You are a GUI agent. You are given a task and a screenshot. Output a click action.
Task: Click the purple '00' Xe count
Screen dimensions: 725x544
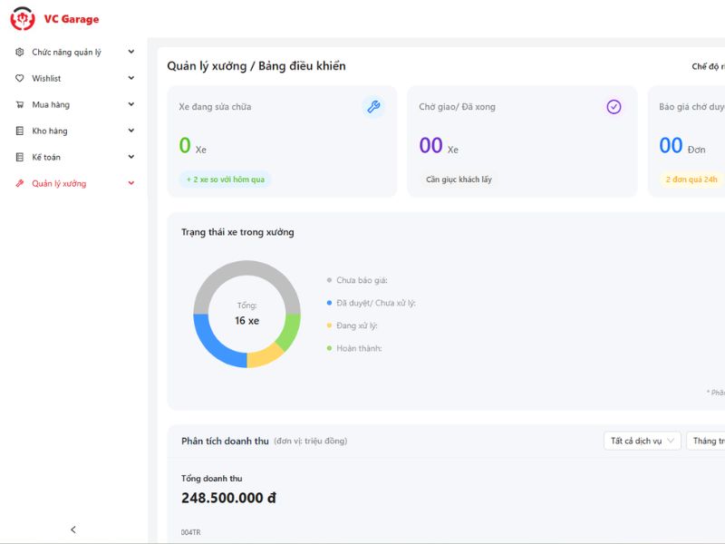(x=431, y=145)
